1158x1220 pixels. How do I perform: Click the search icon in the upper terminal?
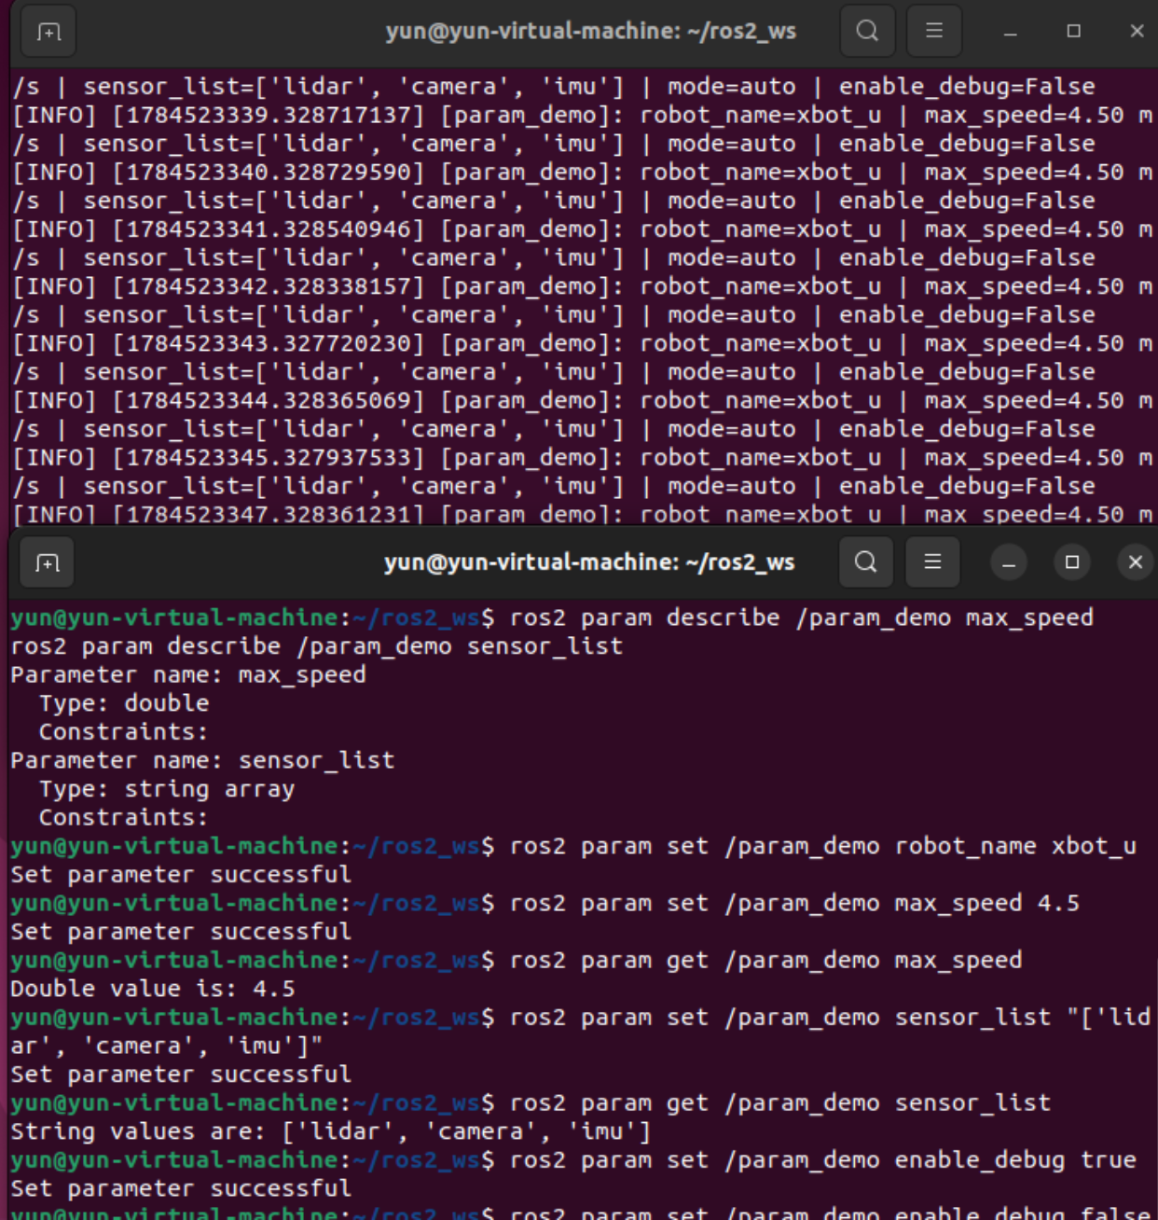coord(867,31)
